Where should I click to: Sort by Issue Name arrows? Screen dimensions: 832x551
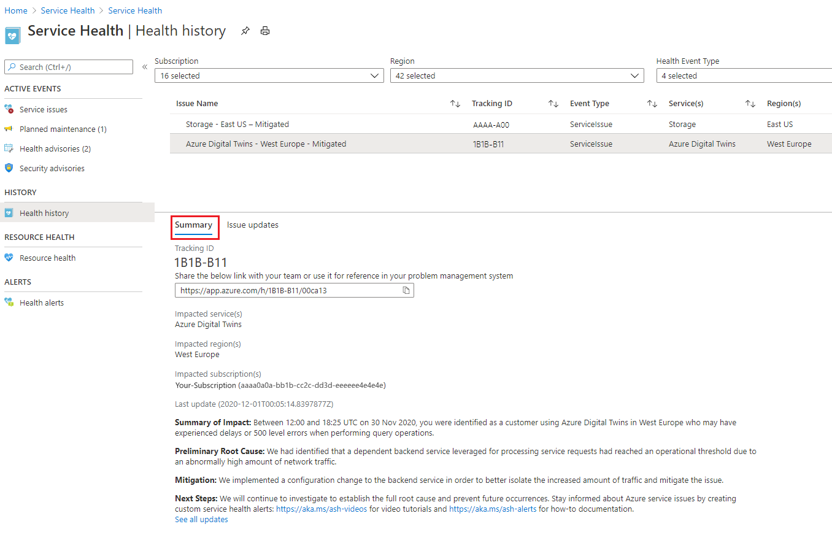click(x=455, y=104)
